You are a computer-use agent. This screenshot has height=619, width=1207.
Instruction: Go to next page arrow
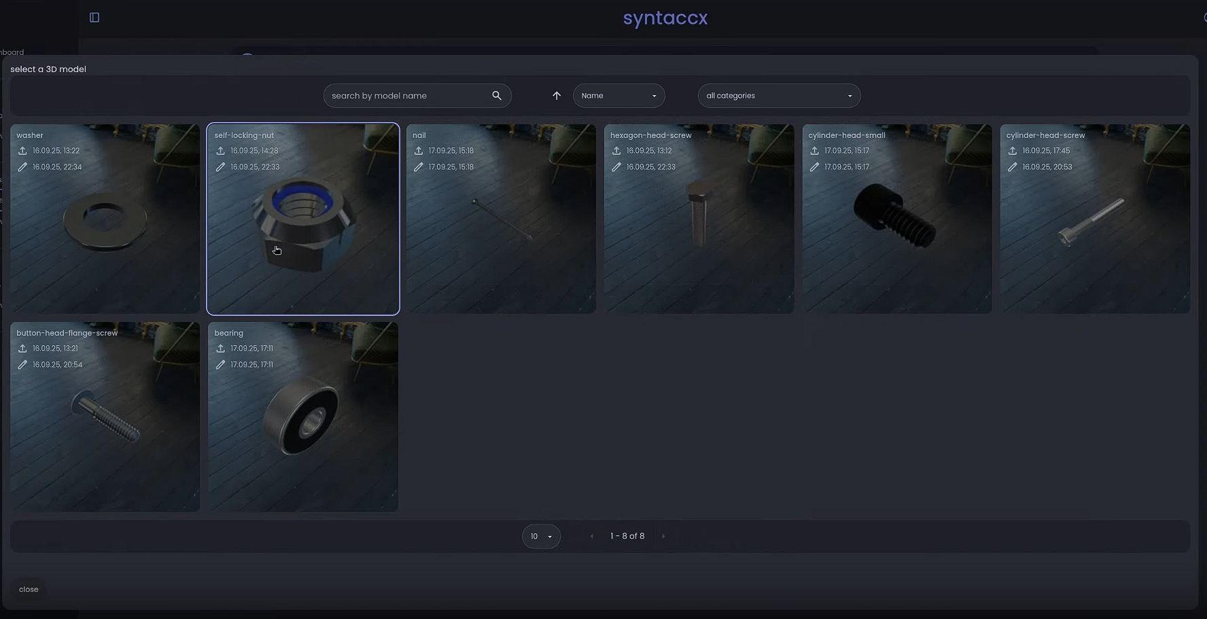tap(663, 536)
